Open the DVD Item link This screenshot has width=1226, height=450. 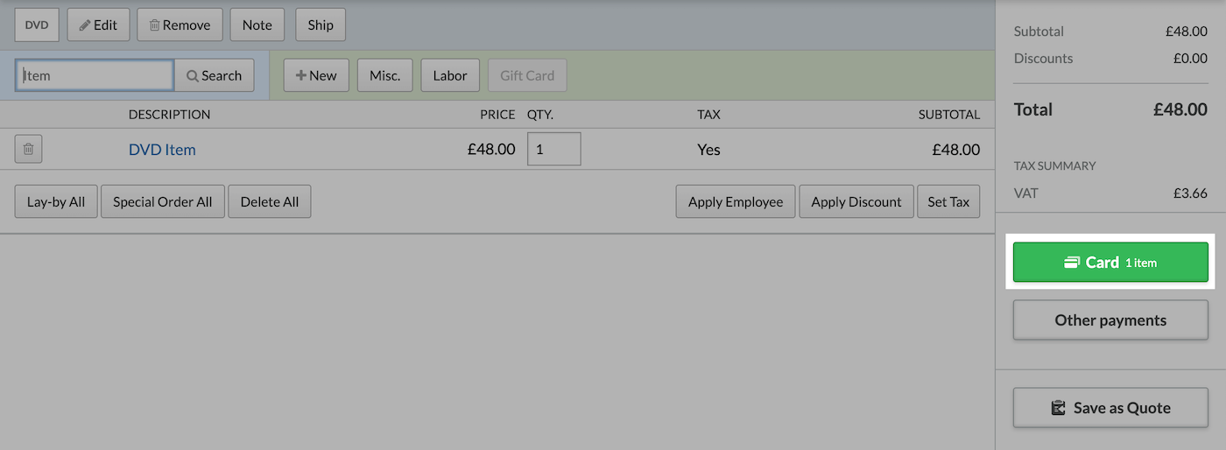162,150
